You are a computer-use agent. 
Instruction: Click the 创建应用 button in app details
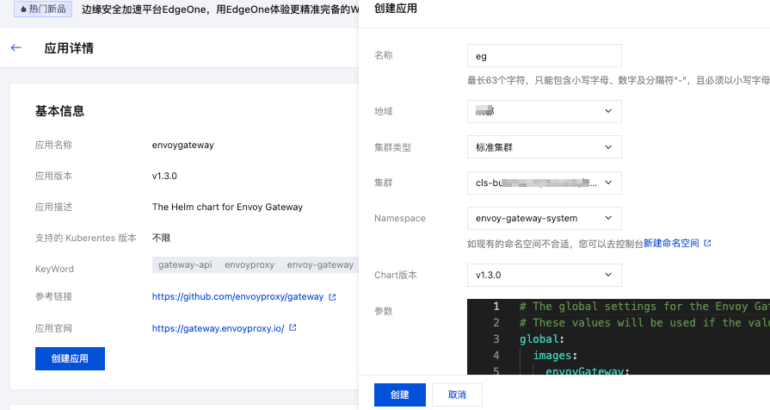tap(70, 358)
